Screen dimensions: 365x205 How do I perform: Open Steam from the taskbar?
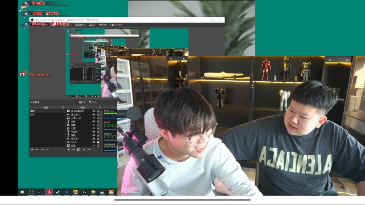click(x=57, y=192)
